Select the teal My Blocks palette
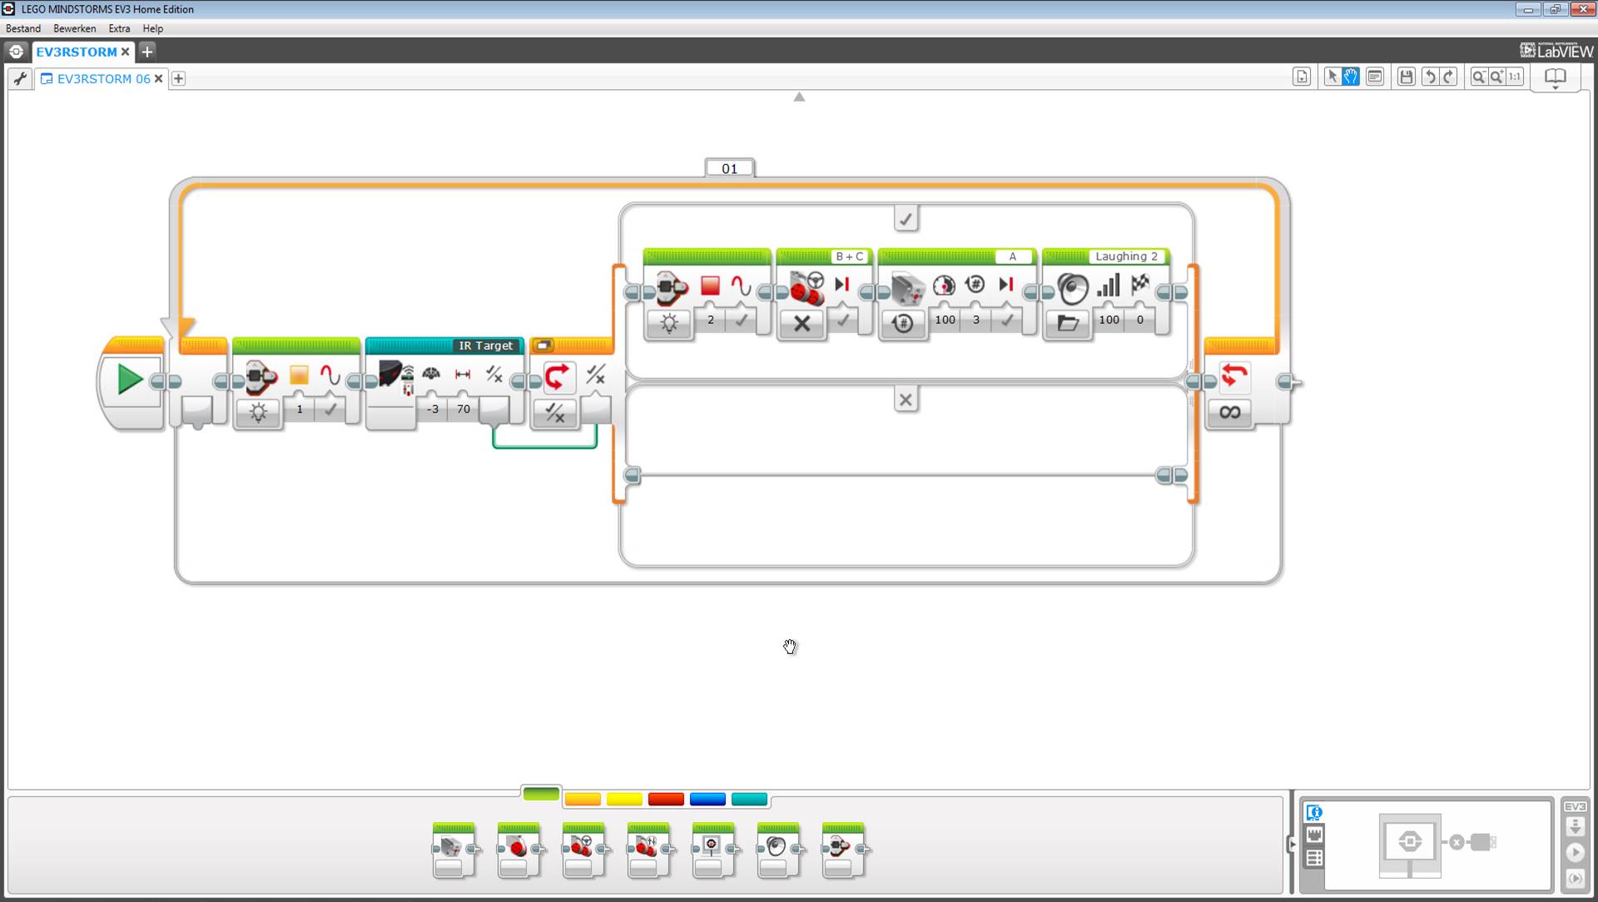The height and width of the screenshot is (902, 1598). [749, 800]
